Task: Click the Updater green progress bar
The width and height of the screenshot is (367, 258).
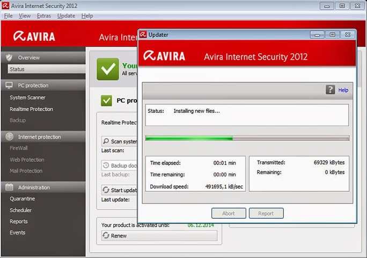Action: click(247, 138)
